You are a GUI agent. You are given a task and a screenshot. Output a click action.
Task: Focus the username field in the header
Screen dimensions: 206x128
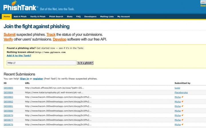click(x=203, y=2)
